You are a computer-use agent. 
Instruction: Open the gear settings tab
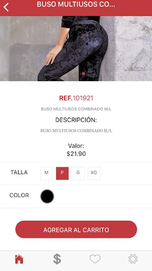pos(133,259)
